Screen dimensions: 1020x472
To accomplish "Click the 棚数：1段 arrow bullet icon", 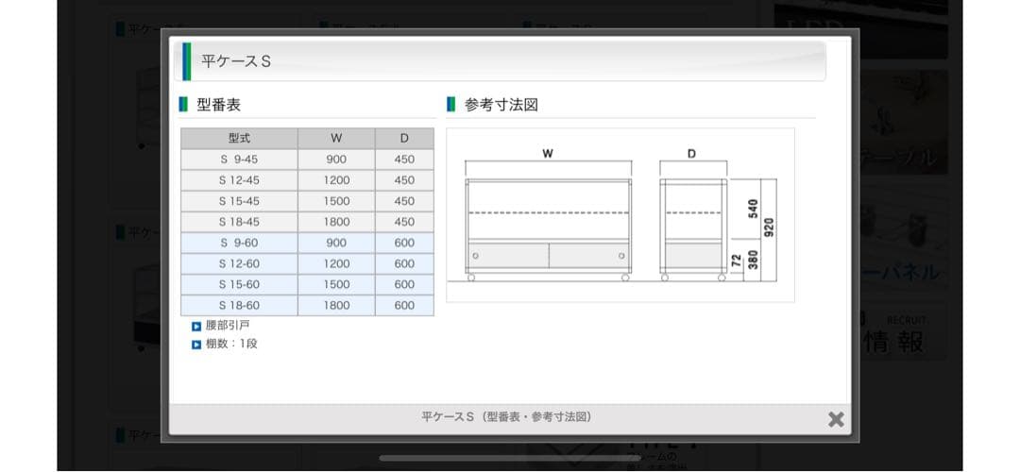I will 196,345.
